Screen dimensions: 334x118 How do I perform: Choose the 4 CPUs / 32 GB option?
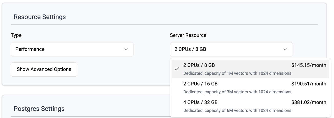point(201,102)
